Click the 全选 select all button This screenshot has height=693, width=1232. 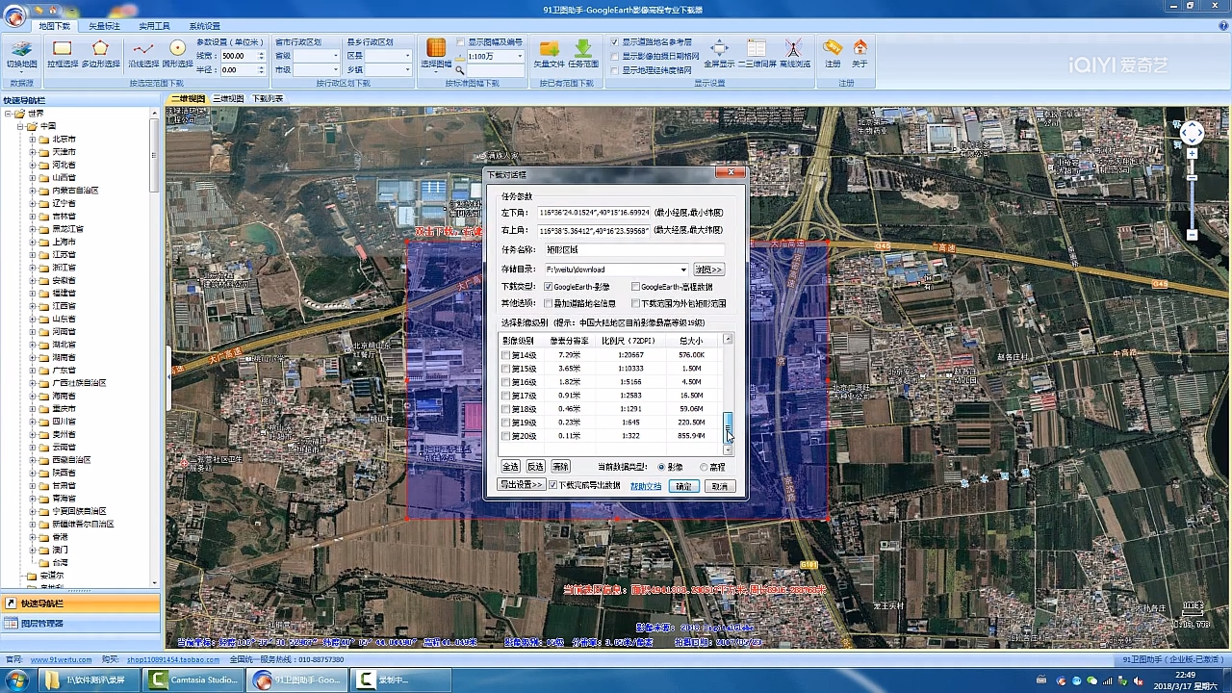coord(510,467)
